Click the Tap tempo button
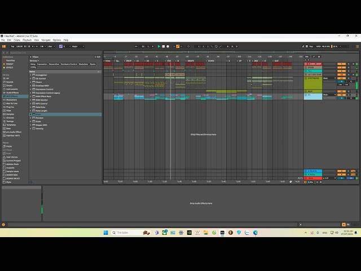The image size is (361, 271). click(x=12, y=46)
